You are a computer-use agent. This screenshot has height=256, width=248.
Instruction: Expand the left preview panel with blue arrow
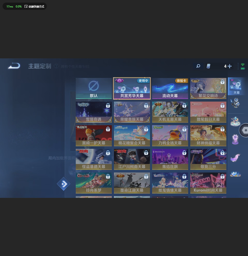pos(64,184)
